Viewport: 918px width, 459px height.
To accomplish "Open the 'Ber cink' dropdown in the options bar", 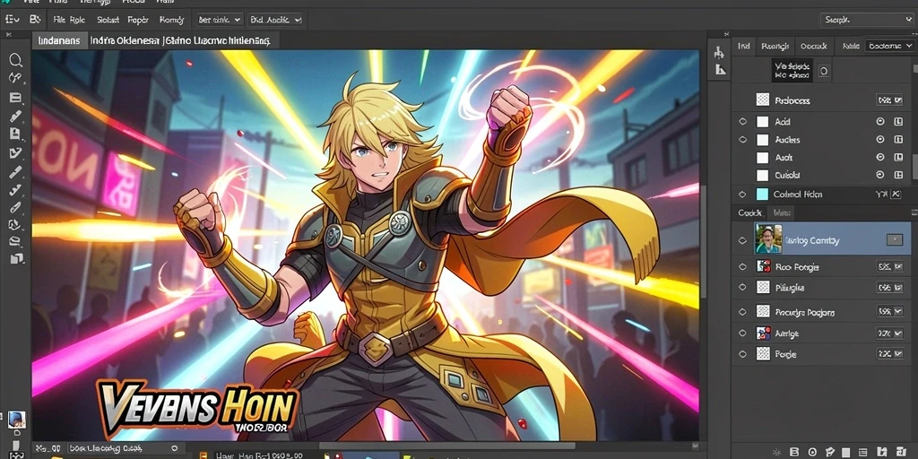I will 220,20.
